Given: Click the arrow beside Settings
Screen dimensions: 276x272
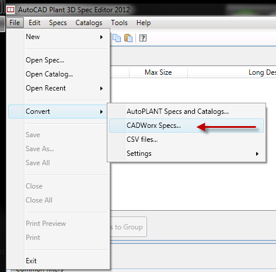Looking at the screenshot, I should tap(257, 154).
